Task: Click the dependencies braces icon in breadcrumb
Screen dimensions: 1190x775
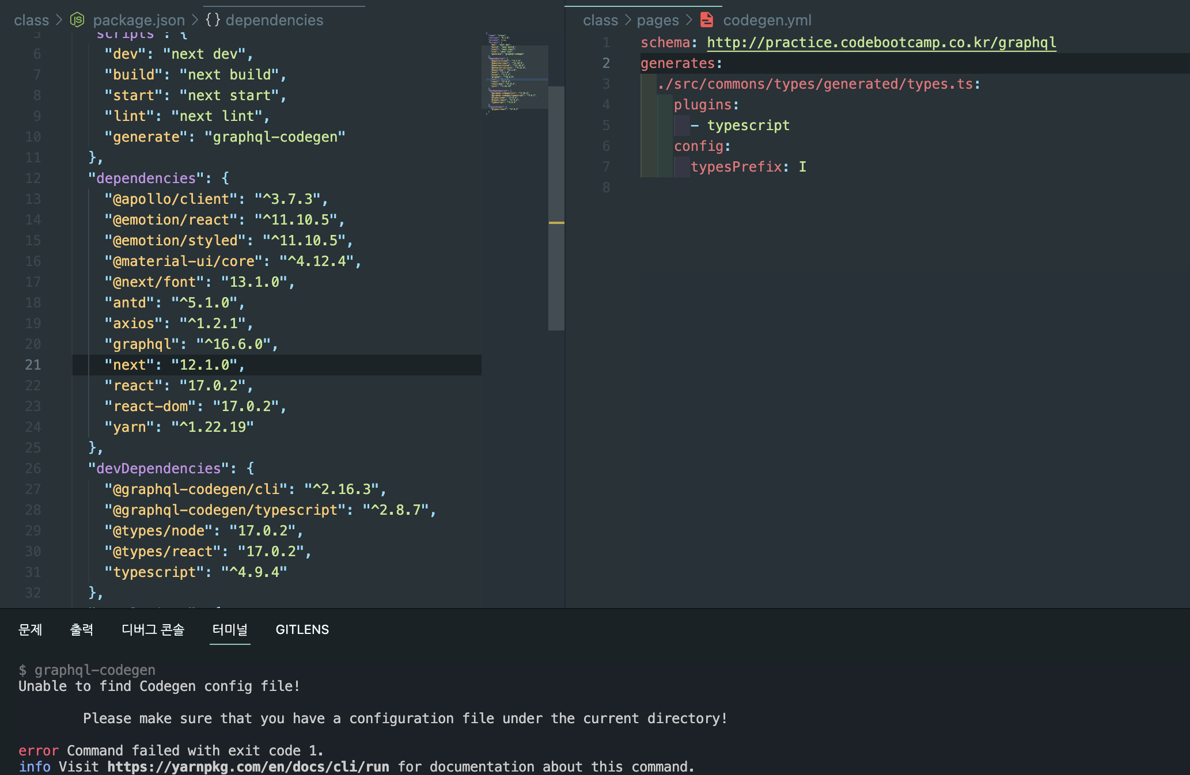Action: pos(213,20)
